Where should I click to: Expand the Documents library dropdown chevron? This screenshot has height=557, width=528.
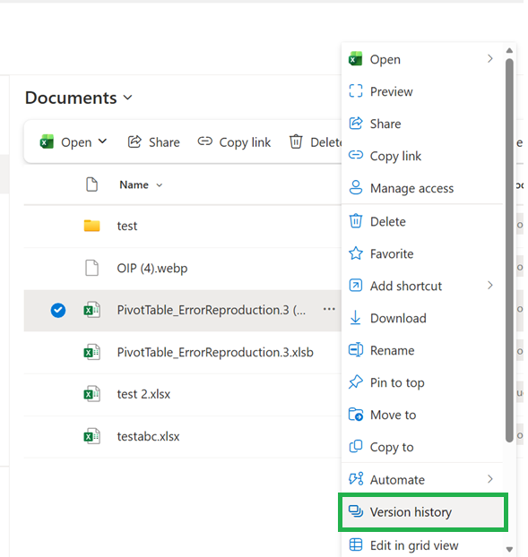(127, 98)
